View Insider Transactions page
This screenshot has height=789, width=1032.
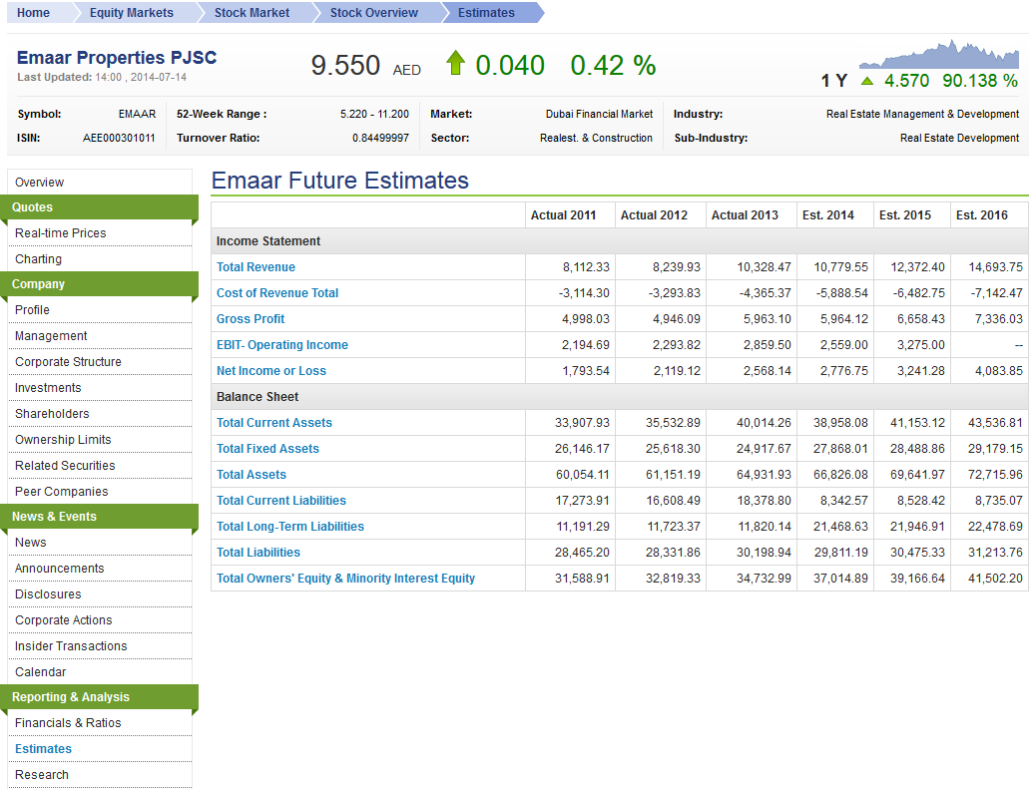pyautogui.click(x=71, y=646)
